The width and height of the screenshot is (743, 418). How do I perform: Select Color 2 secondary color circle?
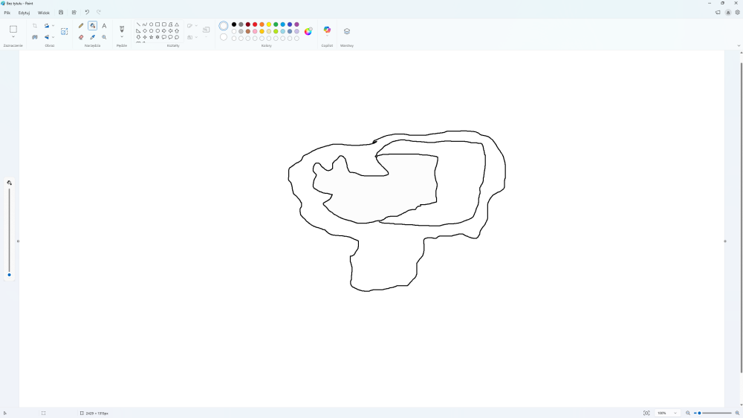[x=224, y=37]
